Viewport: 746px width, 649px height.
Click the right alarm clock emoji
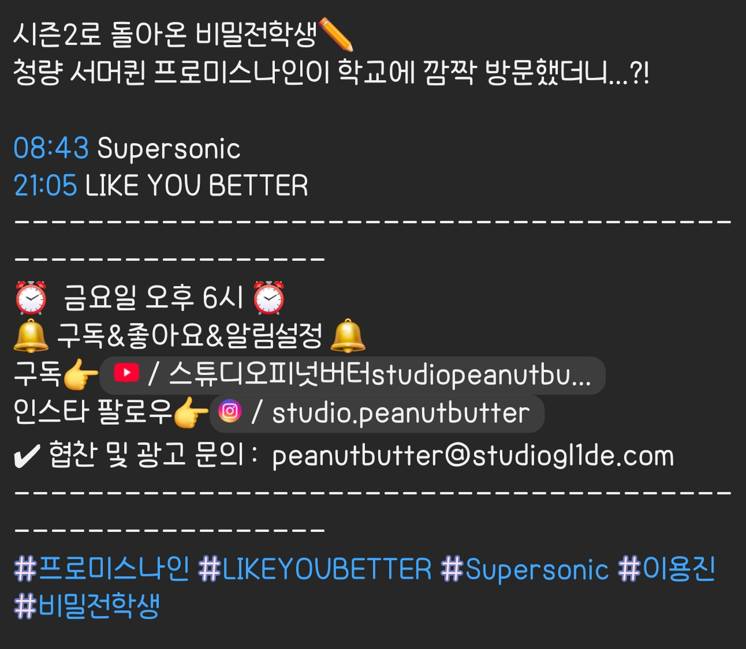point(269,298)
